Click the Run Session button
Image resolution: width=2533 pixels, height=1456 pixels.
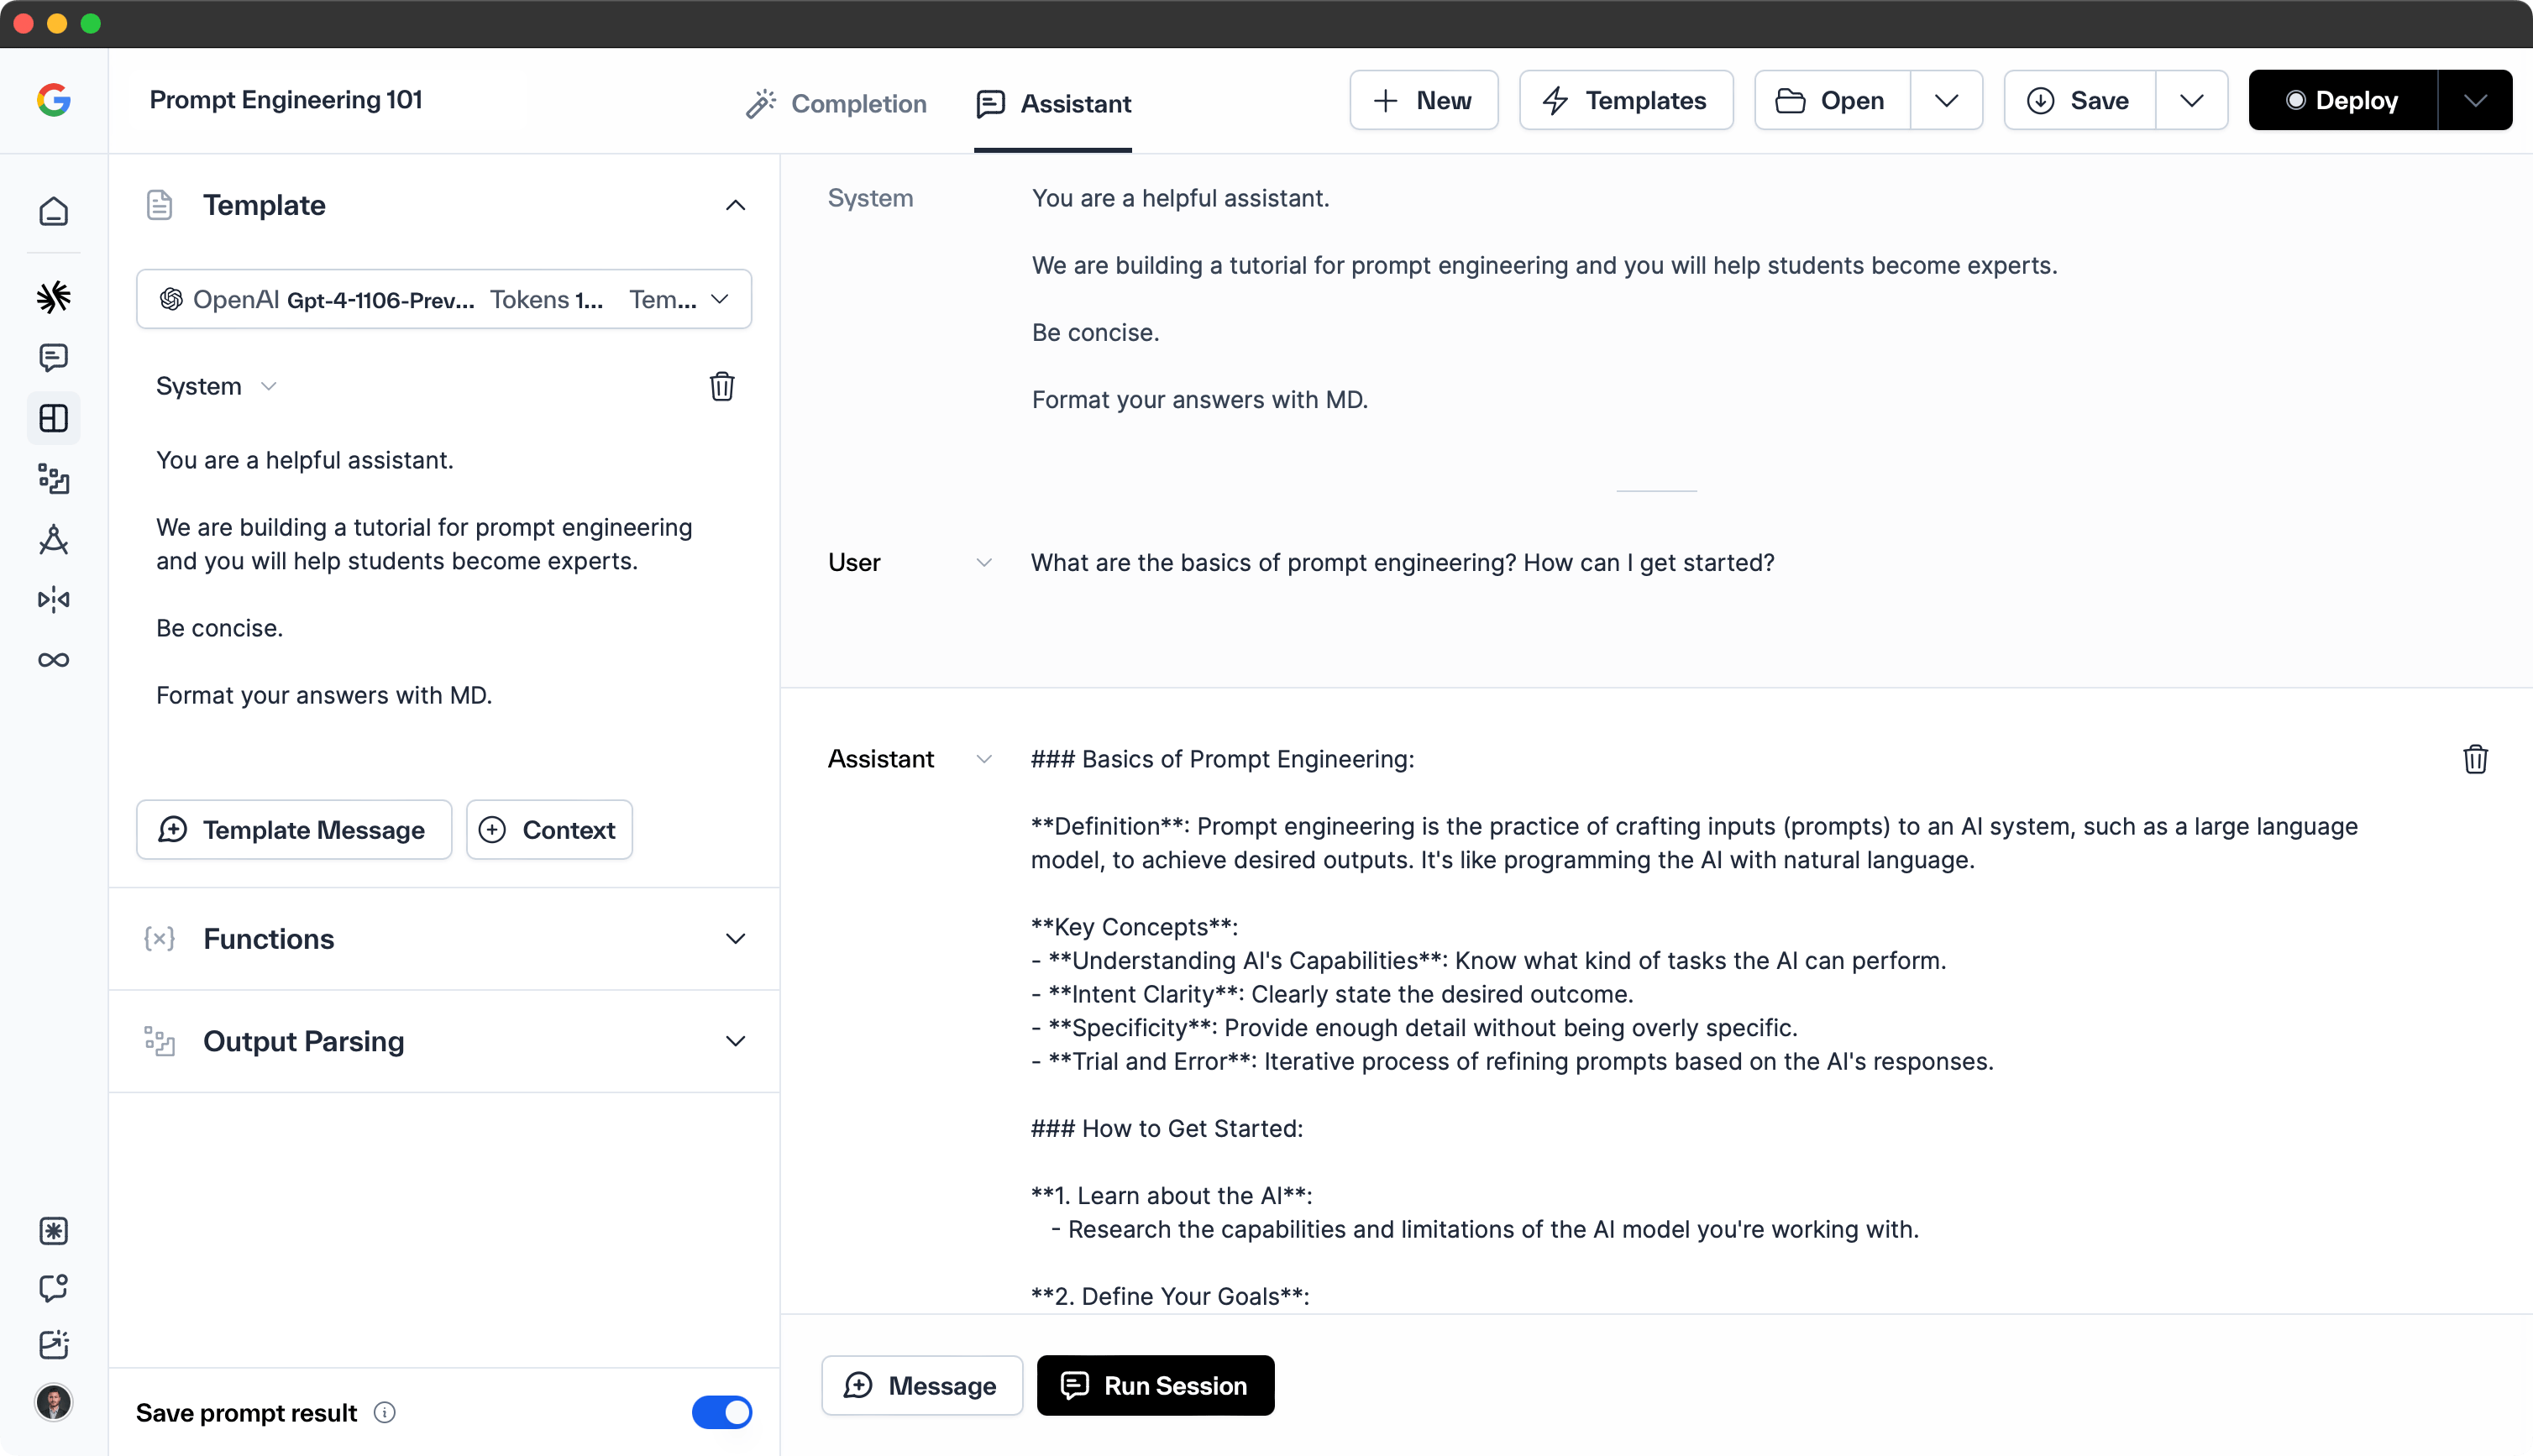tap(1155, 1385)
